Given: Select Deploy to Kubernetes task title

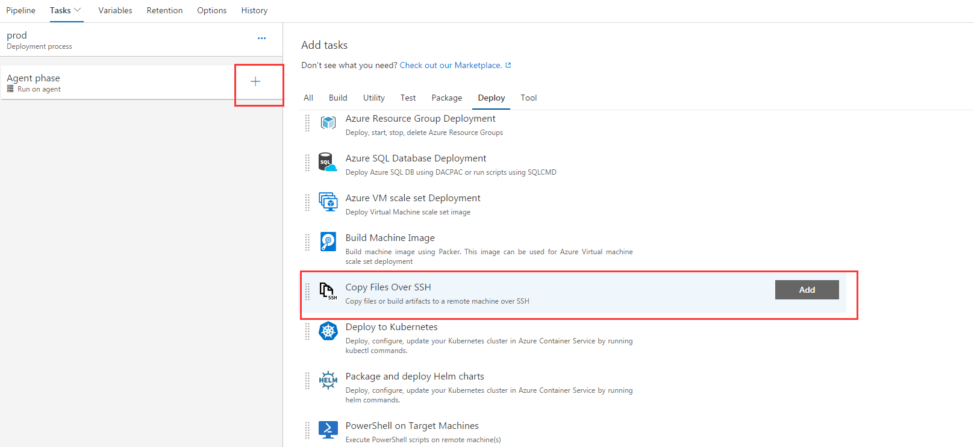Looking at the screenshot, I should pos(392,327).
